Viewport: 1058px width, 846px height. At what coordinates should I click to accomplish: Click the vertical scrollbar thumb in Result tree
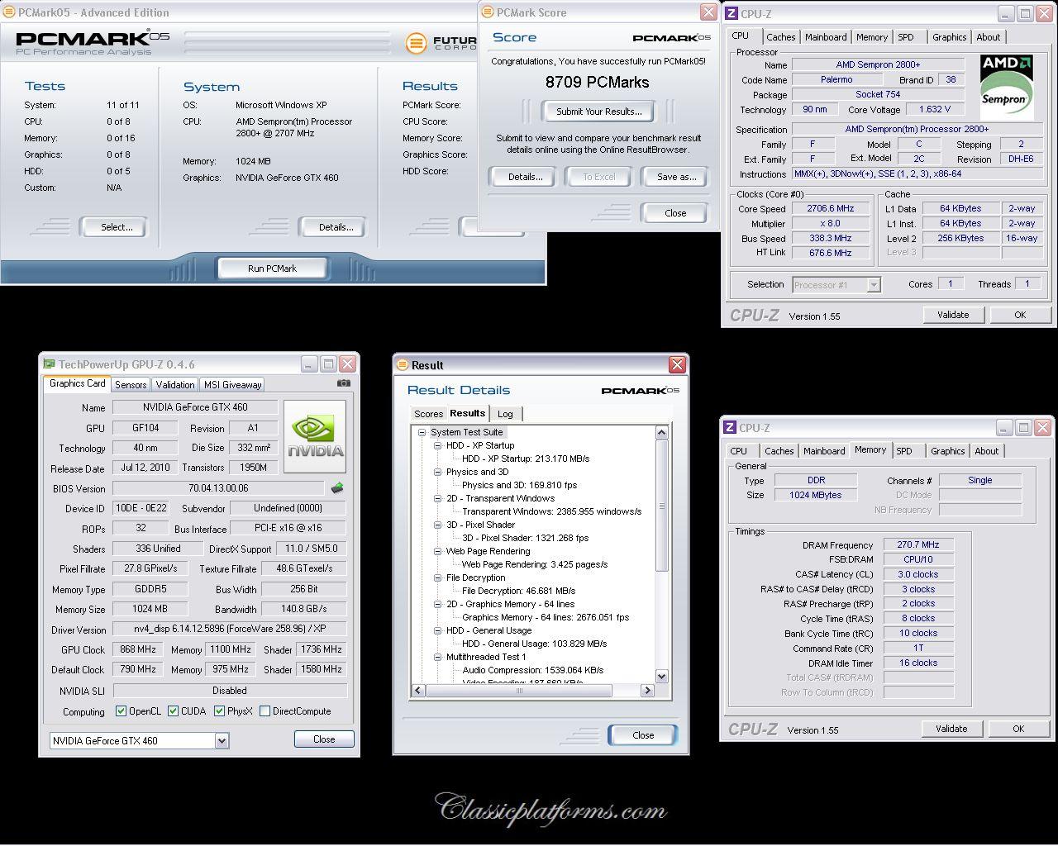pos(661,506)
